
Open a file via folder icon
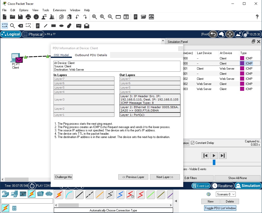(12, 17)
